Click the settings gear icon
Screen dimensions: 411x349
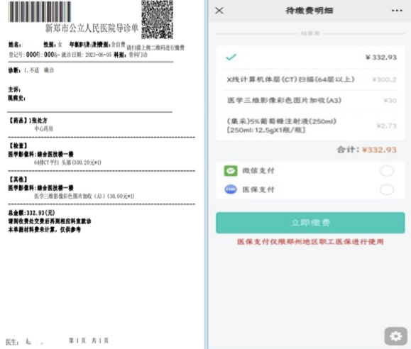point(396,336)
